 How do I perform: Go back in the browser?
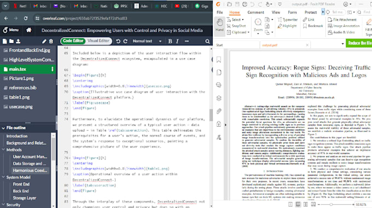click(6, 18)
